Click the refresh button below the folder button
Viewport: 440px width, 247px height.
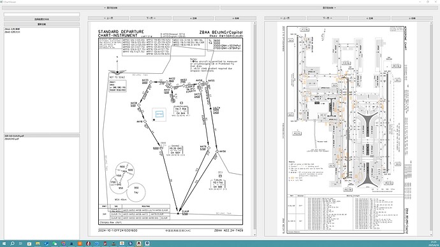42,24
